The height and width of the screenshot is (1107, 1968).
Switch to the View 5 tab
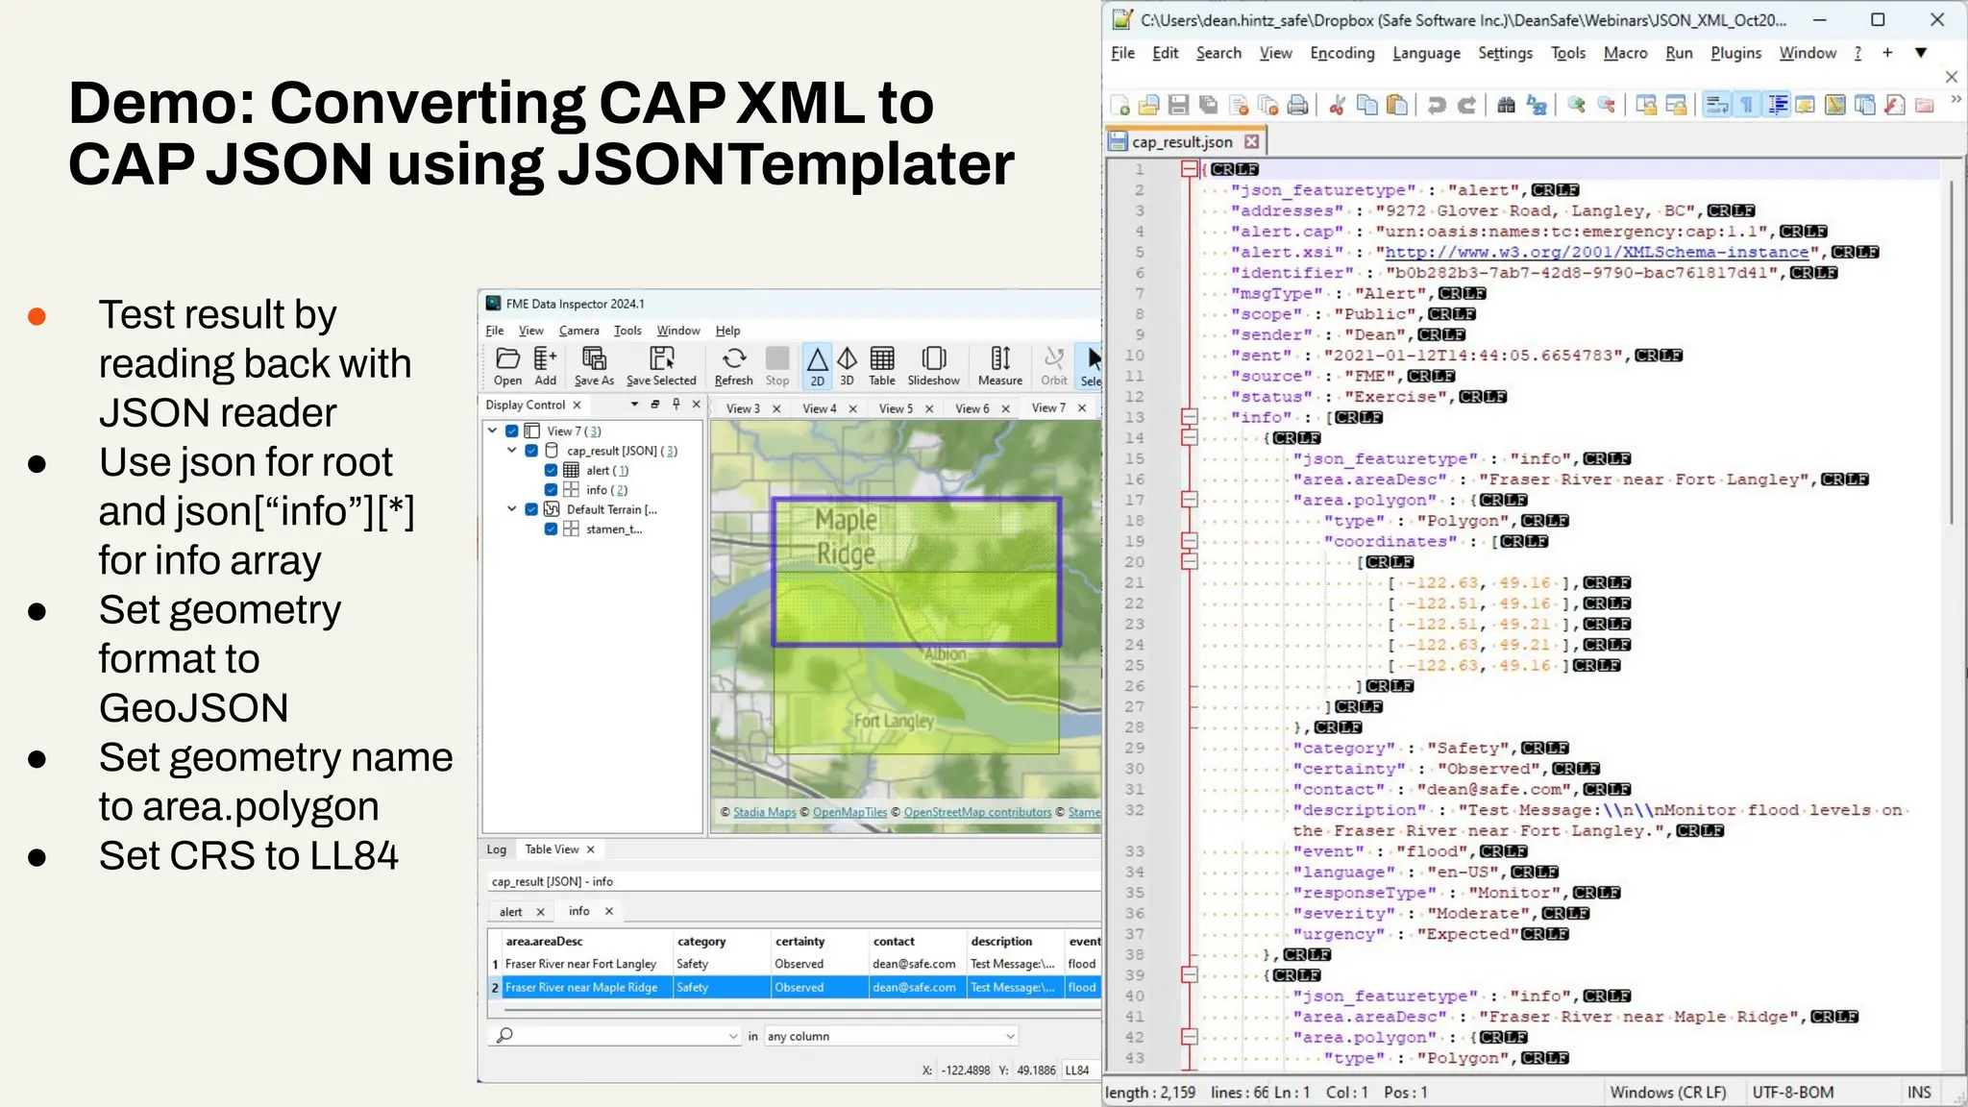point(896,408)
